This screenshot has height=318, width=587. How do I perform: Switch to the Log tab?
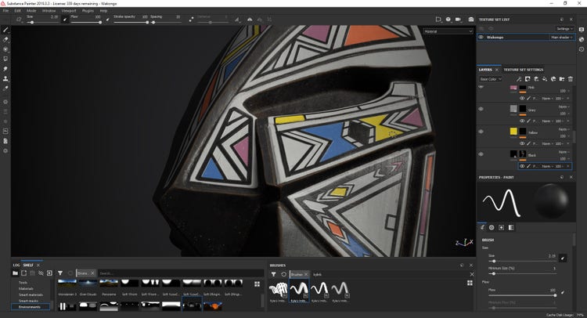pos(16,265)
